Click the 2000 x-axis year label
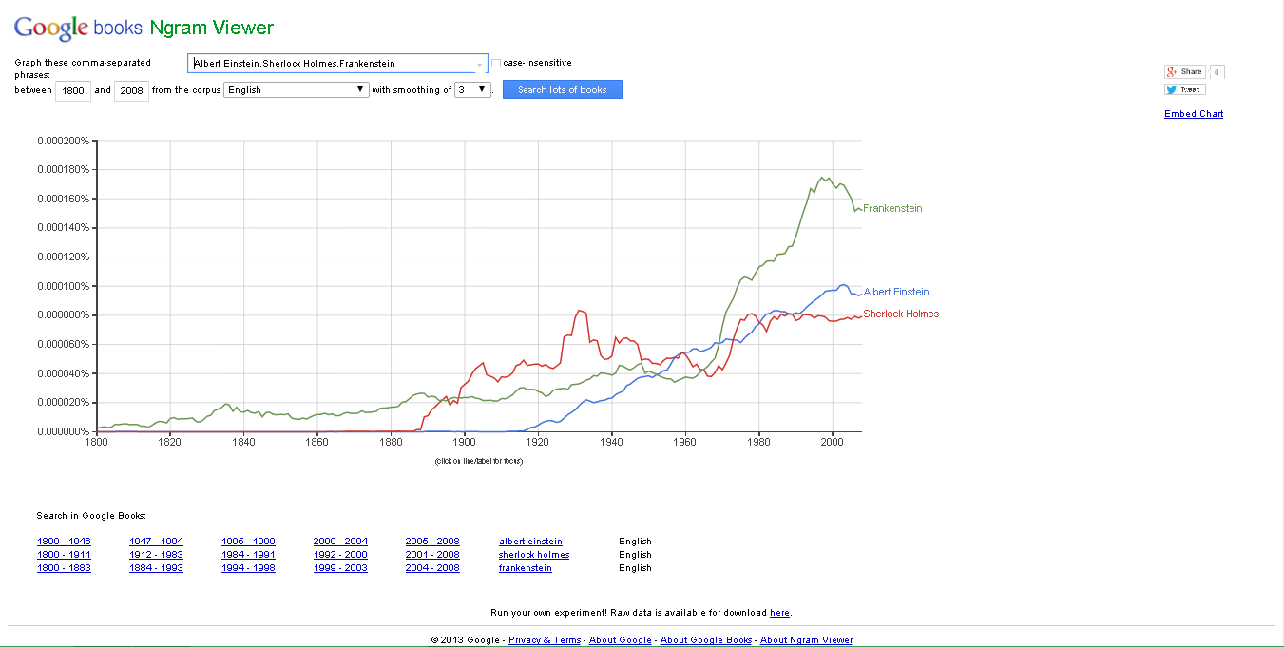Image resolution: width=1284 pixels, height=647 pixels. pos(833,442)
